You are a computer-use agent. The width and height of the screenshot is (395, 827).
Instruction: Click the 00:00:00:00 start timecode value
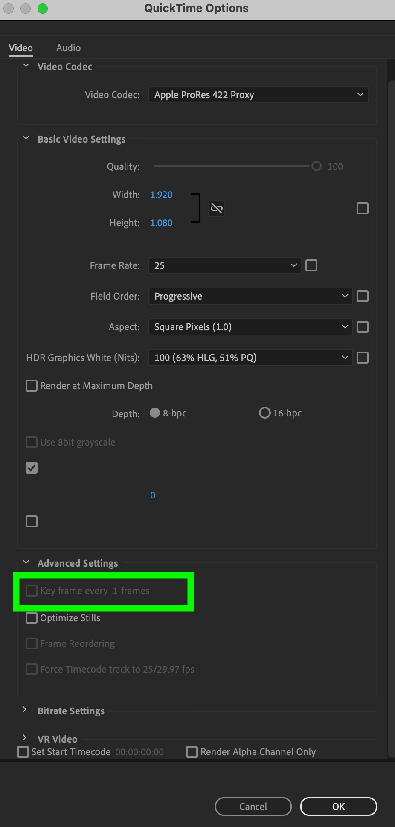(x=139, y=752)
